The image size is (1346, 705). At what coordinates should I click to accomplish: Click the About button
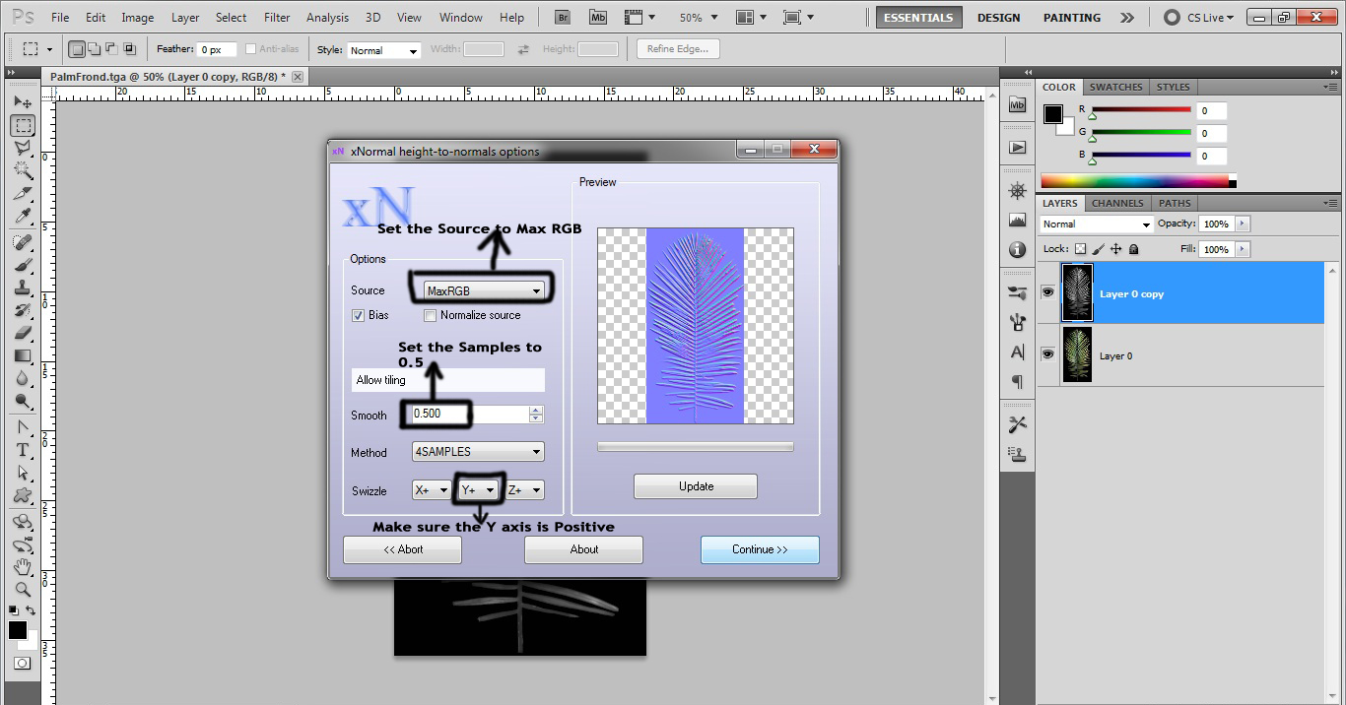pos(583,549)
